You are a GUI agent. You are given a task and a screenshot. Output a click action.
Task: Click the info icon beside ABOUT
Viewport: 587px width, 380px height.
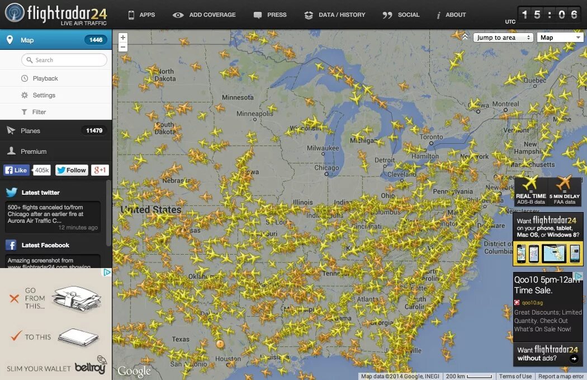[438, 15]
